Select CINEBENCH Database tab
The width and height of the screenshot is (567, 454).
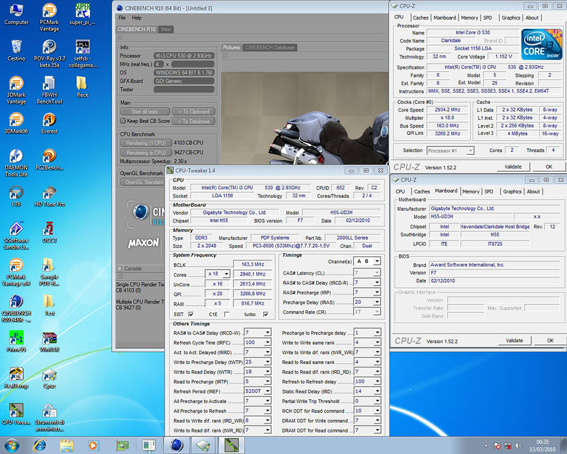click(269, 47)
